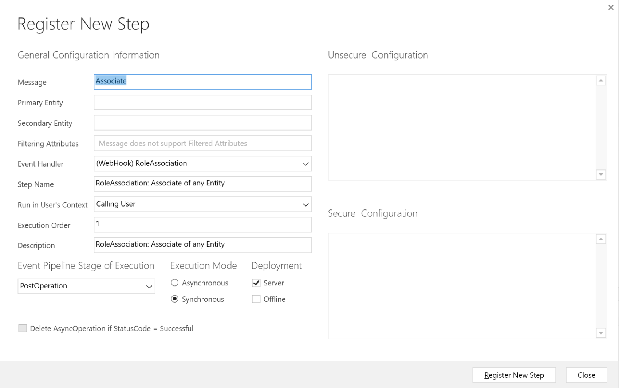
Task: Click the Register New Step button
Action: tap(514, 375)
